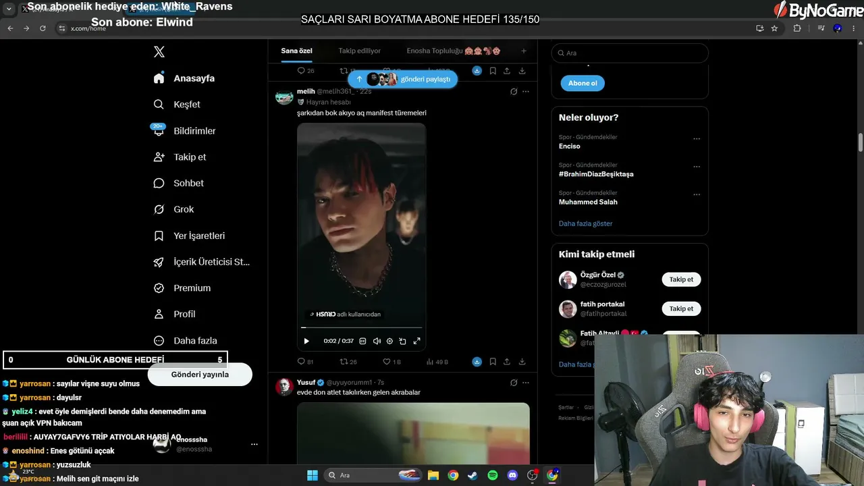Click the Ara search field on X
Image resolution: width=864 pixels, height=486 pixels.
click(630, 53)
